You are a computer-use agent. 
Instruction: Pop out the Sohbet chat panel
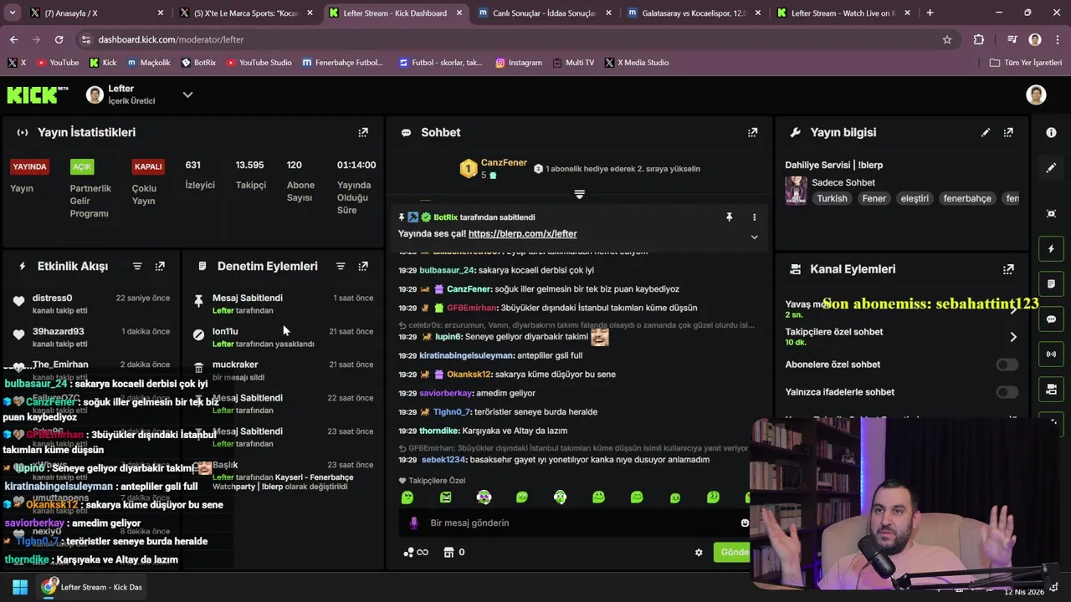tap(752, 132)
